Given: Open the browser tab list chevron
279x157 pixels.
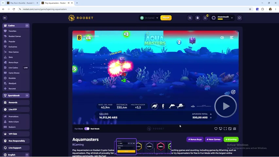Looking at the screenshot, I should point(3,3).
